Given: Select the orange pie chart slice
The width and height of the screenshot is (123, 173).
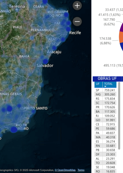Looking at the screenshot, I should coord(121,37).
